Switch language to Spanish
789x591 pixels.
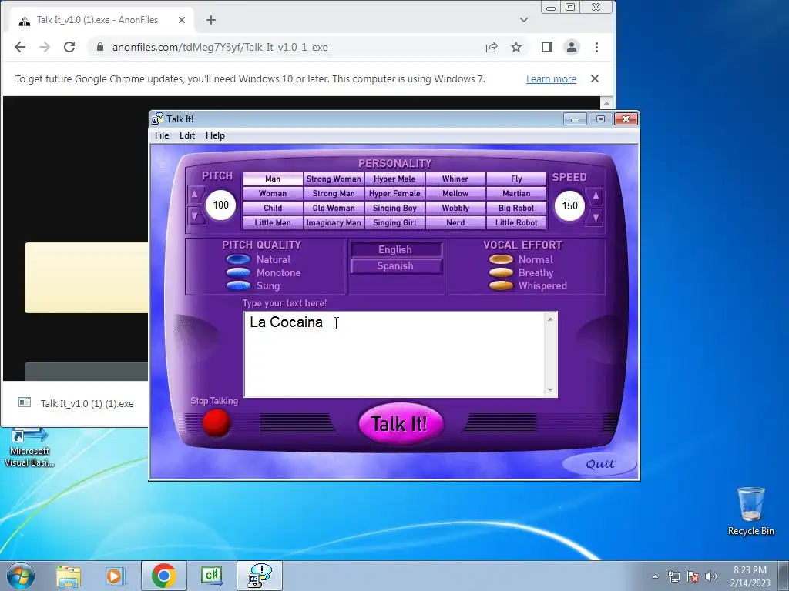(395, 265)
